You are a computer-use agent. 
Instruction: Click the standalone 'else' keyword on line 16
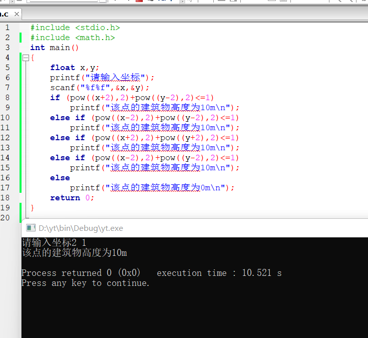click(60, 178)
